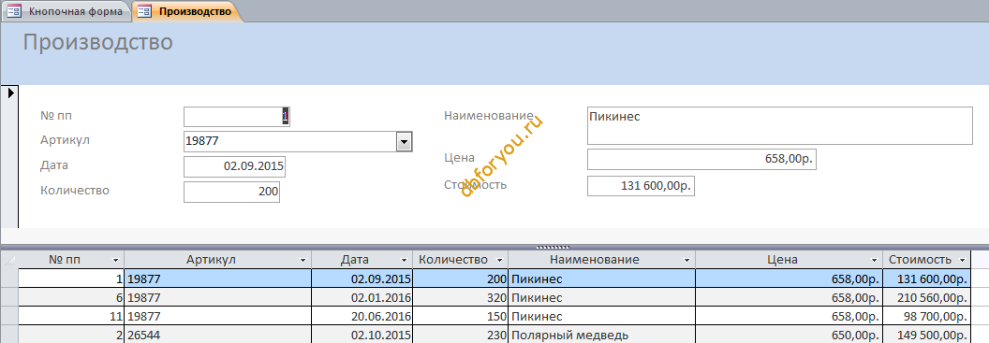989x343 pixels.
Task: Click the splitter bar grip between form and datasheet
Action: click(553, 248)
